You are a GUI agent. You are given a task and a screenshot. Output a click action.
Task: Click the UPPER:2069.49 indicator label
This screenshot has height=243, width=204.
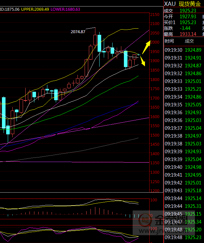(x=35, y=9)
